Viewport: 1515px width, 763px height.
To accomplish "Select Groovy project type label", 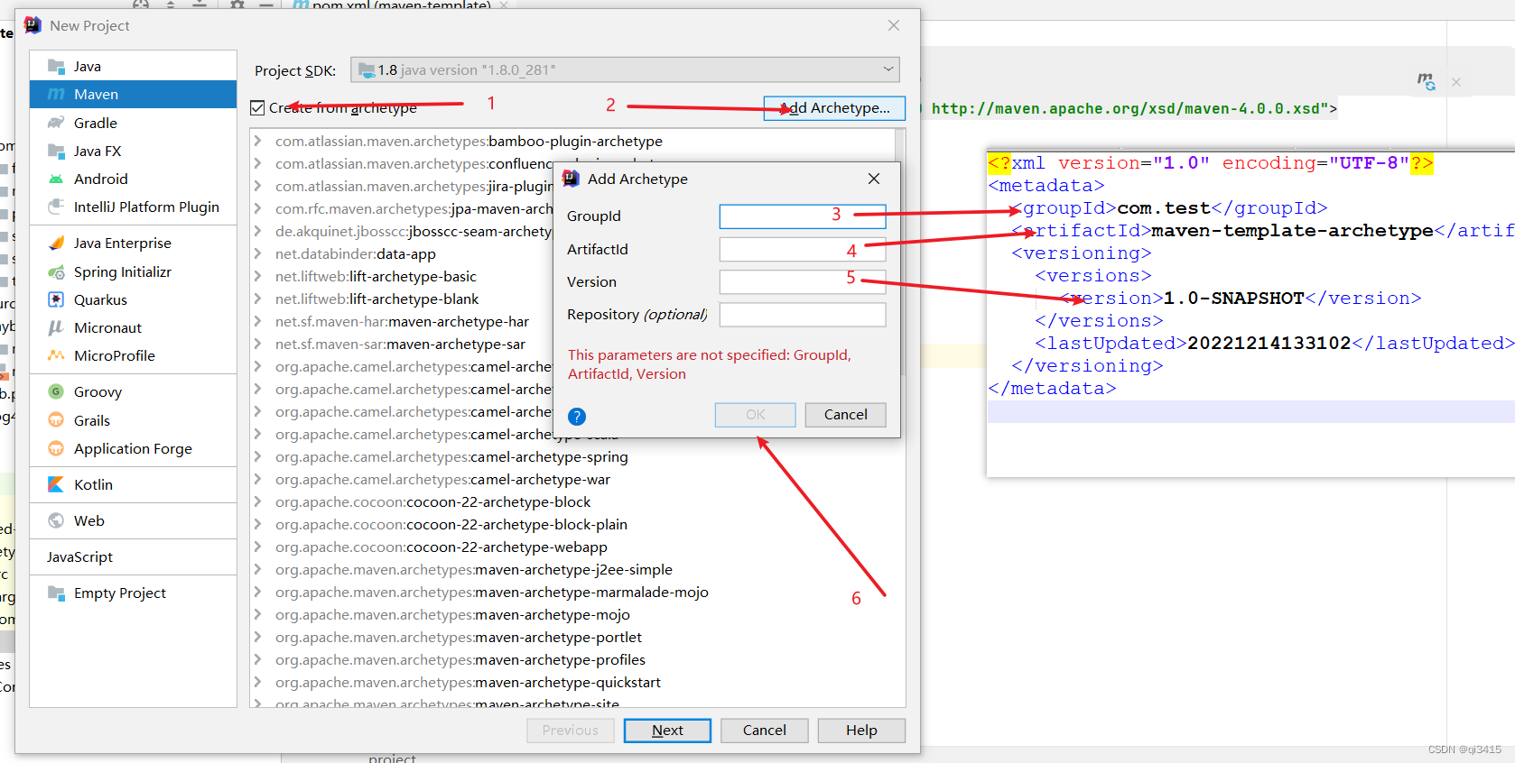I will 98,391.
